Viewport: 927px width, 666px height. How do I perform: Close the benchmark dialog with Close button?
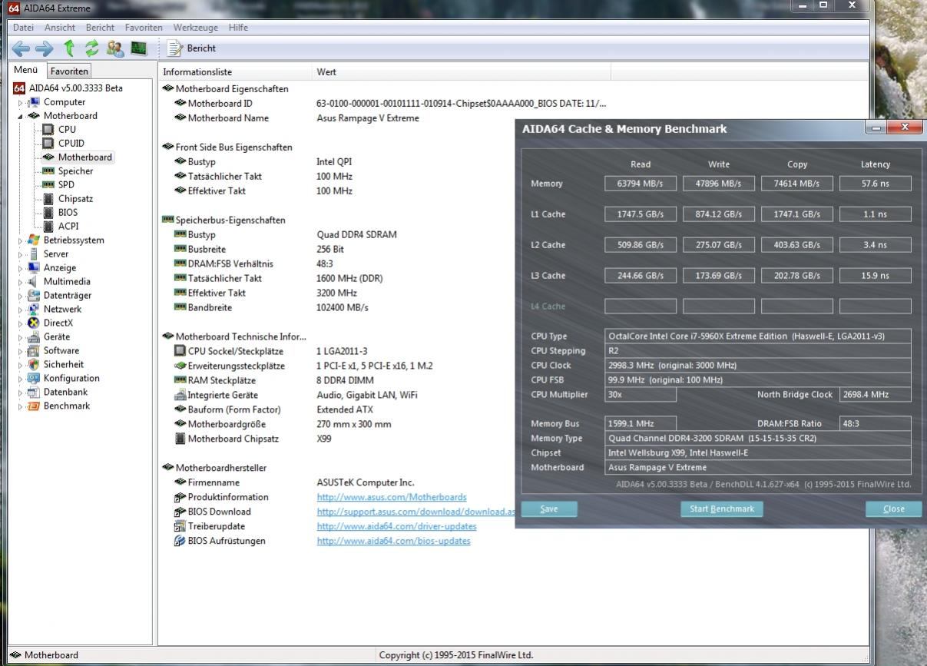pyautogui.click(x=894, y=509)
